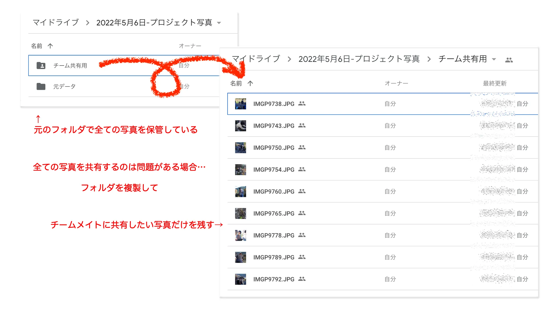Open dropdown next to left プロジェクト写真 breadcrumb
The height and width of the screenshot is (311, 553).
click(219, 23)
